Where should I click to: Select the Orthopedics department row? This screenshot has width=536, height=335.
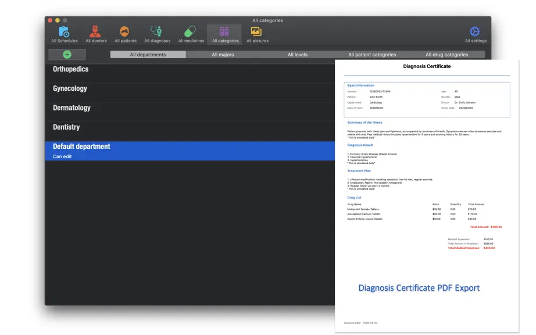pos(190,73)
